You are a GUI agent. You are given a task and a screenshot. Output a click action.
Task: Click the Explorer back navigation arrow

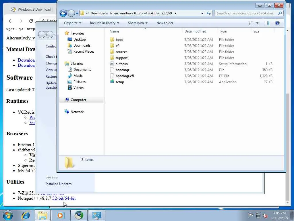(x=63, y=13)
